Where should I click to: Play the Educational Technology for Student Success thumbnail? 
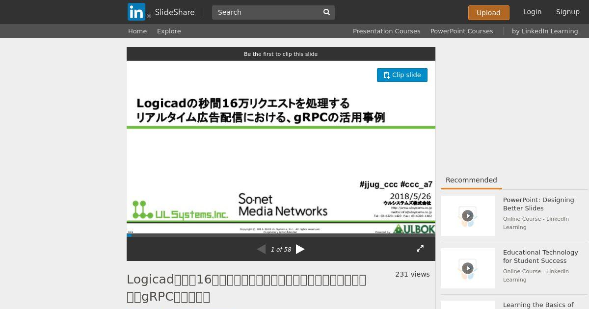tap(468, 268)
